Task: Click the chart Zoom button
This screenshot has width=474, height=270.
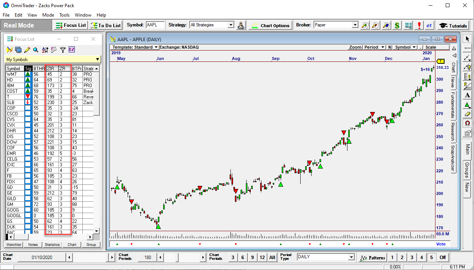Action: [x=355, y=47]
